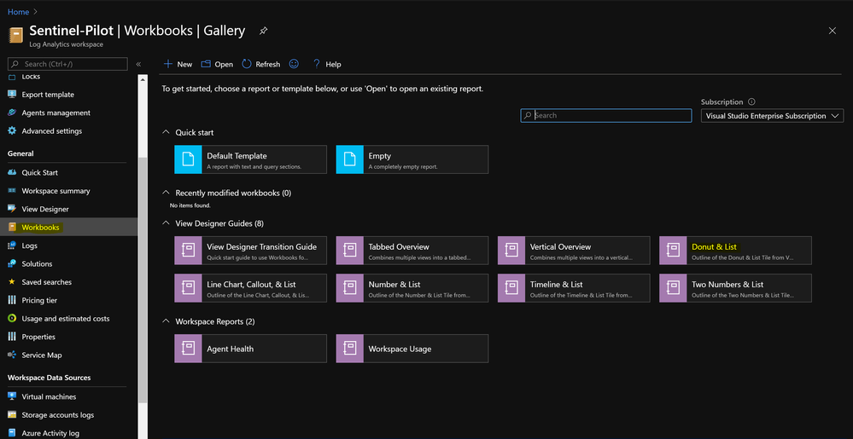
Task: Click the View Designer sidebar icon
Action: 12,209
